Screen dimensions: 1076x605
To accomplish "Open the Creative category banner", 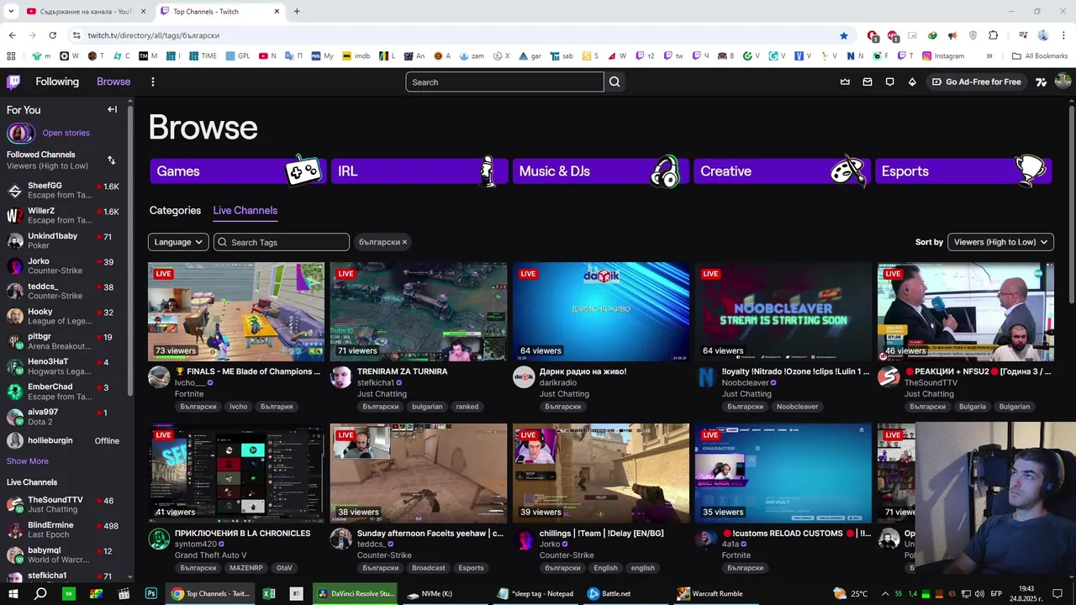I will (x=782, y=171).
